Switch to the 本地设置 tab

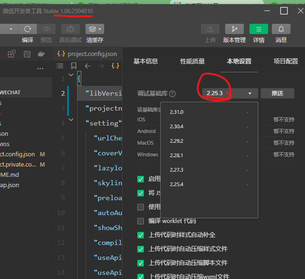click(x=239, y=62)
